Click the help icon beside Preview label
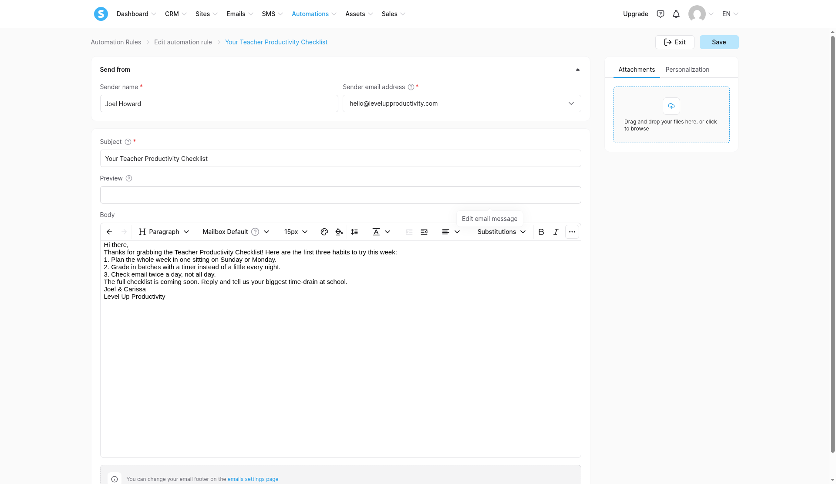The image size is (836, 484). [129, 178]
